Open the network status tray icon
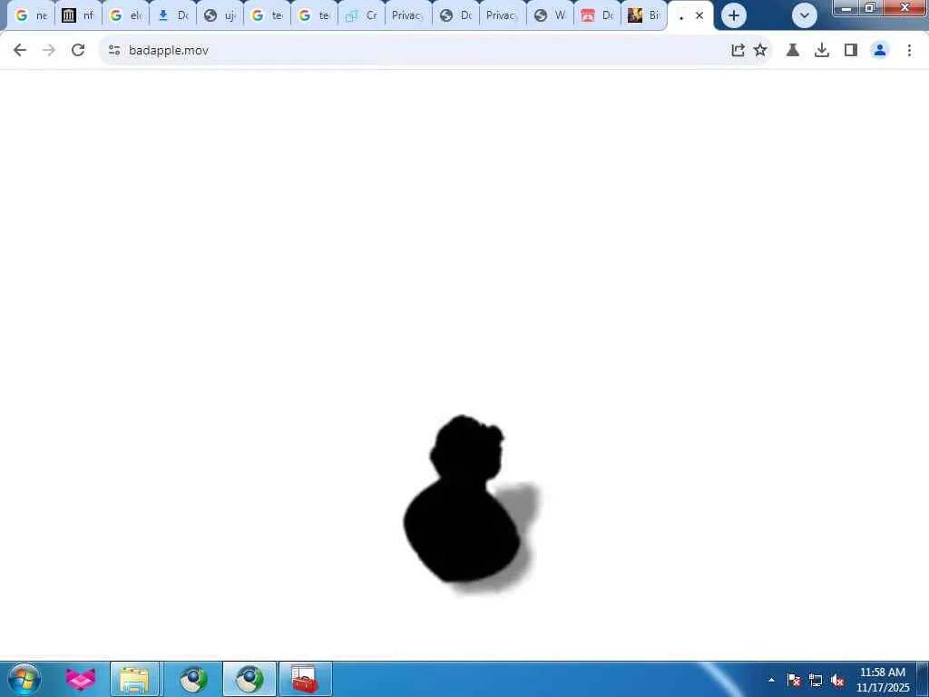This screenshot has height=697, width=929. click(816, 680)
